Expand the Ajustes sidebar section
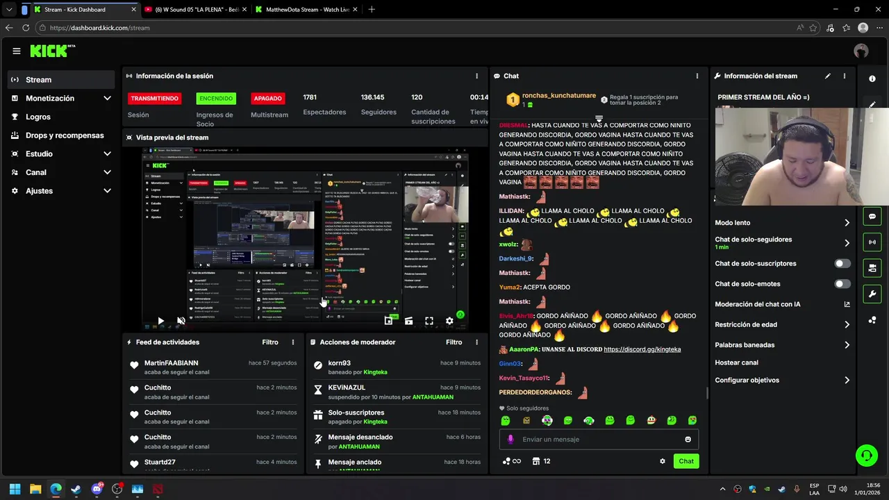889x500 pixels. pos(107,191)
